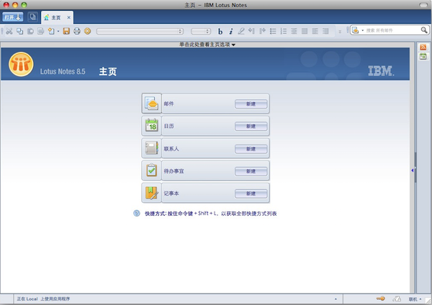
Task: Click 新建 button in 待办事宜 row
Action: point(251,171)
